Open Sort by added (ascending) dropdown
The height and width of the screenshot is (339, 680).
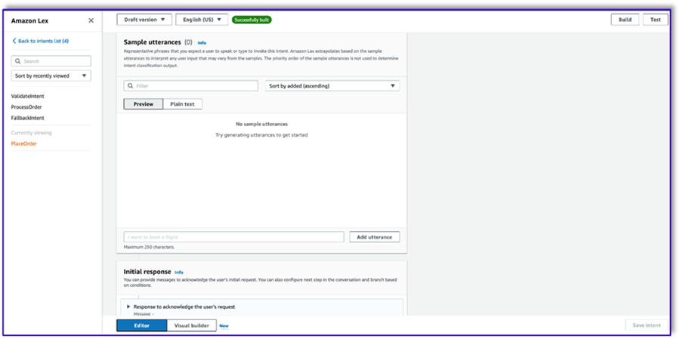pyautogui.click(x=332, y=86)
